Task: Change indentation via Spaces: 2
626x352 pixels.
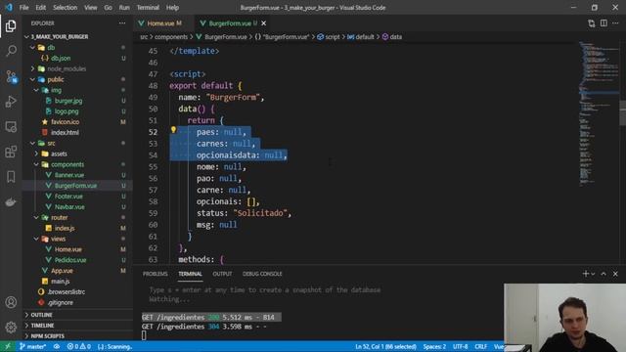Action: pos(434,346)
